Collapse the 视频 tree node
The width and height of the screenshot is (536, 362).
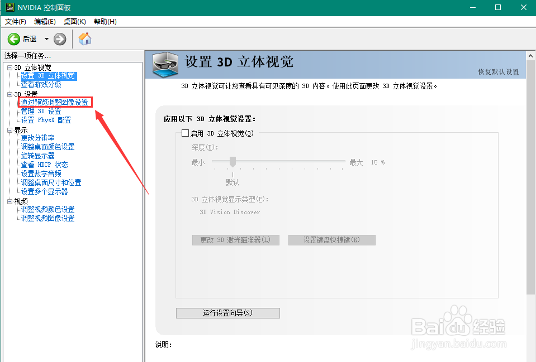click(x=10, y=201)
